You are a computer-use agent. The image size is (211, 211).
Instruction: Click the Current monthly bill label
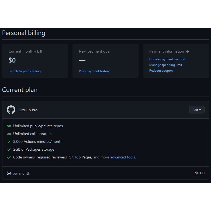(x=25, y=51)
